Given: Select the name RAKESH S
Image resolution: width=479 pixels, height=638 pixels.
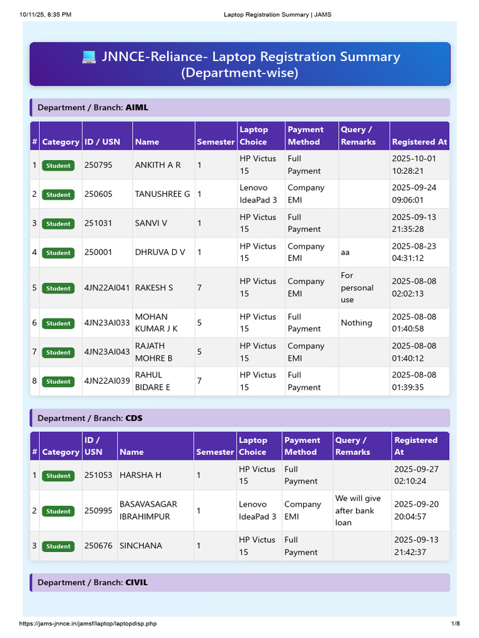Looking at the screenshot, I should tap(154, 288).
